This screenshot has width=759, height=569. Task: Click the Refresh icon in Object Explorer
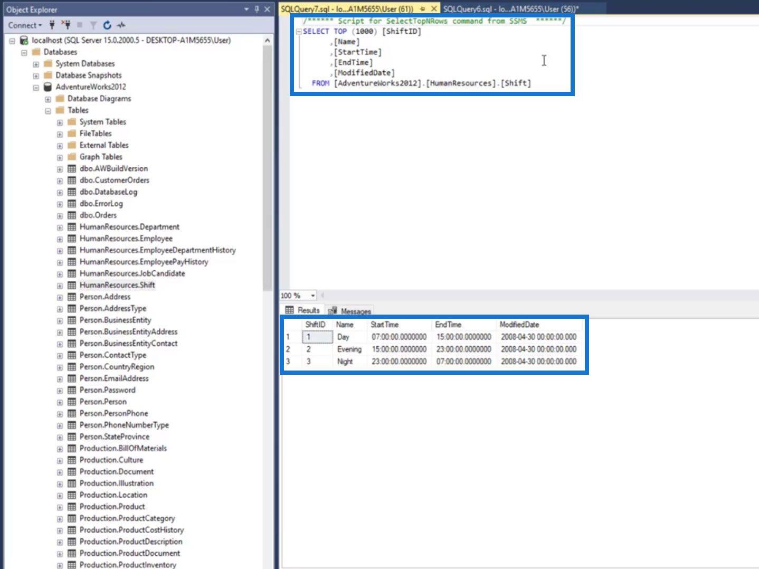pos(107,25)
